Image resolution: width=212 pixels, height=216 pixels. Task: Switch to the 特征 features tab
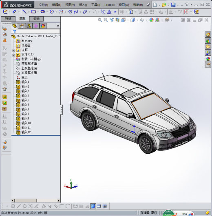pos(8,18)
